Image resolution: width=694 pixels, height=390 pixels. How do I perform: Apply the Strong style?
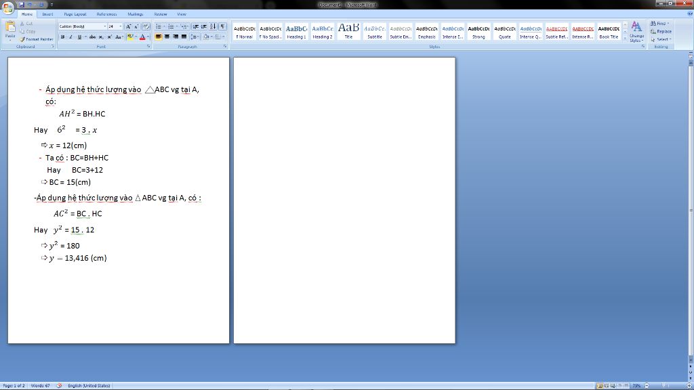(x=478, y=32)
